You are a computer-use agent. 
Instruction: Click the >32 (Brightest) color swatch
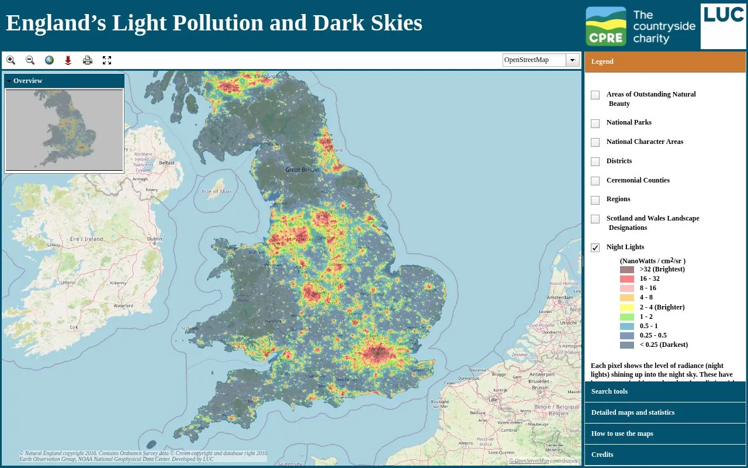[627, 270]
